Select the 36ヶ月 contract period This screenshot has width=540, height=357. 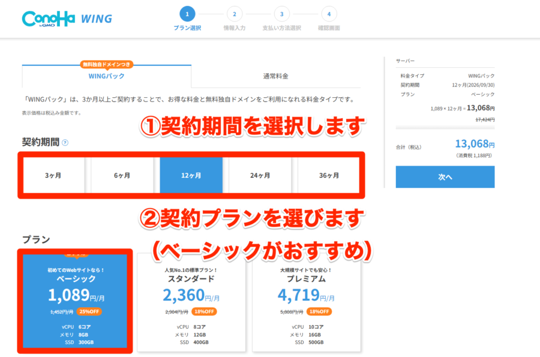click(329, 175)
